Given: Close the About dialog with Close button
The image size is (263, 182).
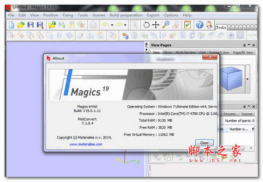Looking at the screenshot, I should [x=204, y=143].
